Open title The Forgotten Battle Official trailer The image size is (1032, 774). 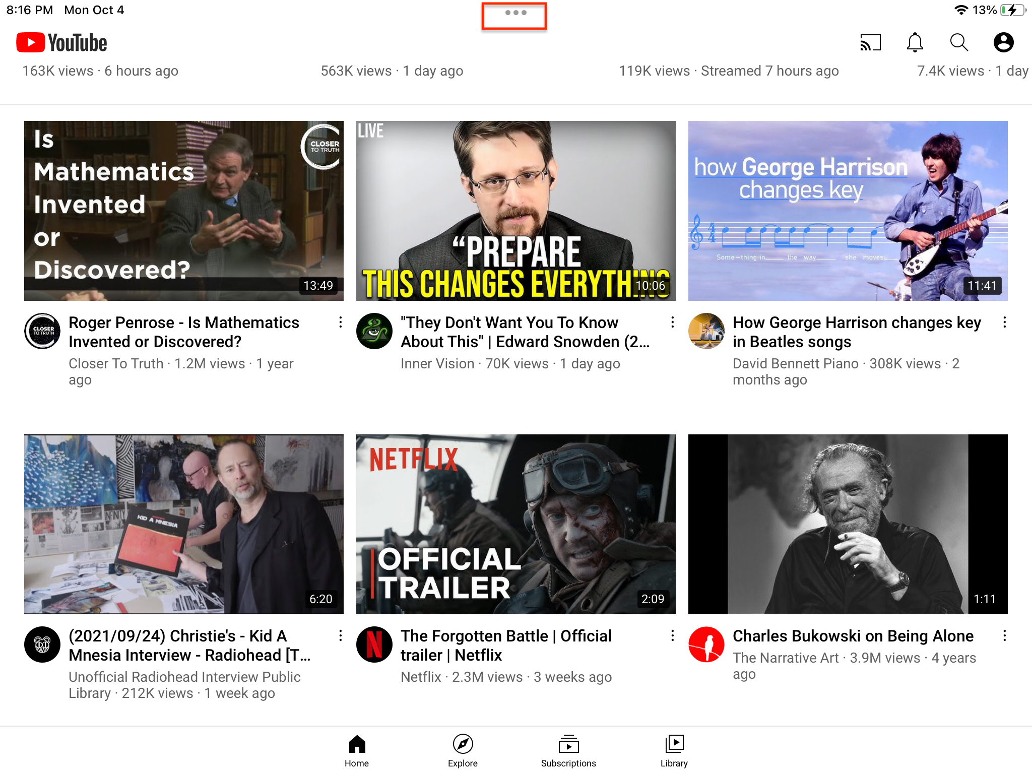[506, 646]
